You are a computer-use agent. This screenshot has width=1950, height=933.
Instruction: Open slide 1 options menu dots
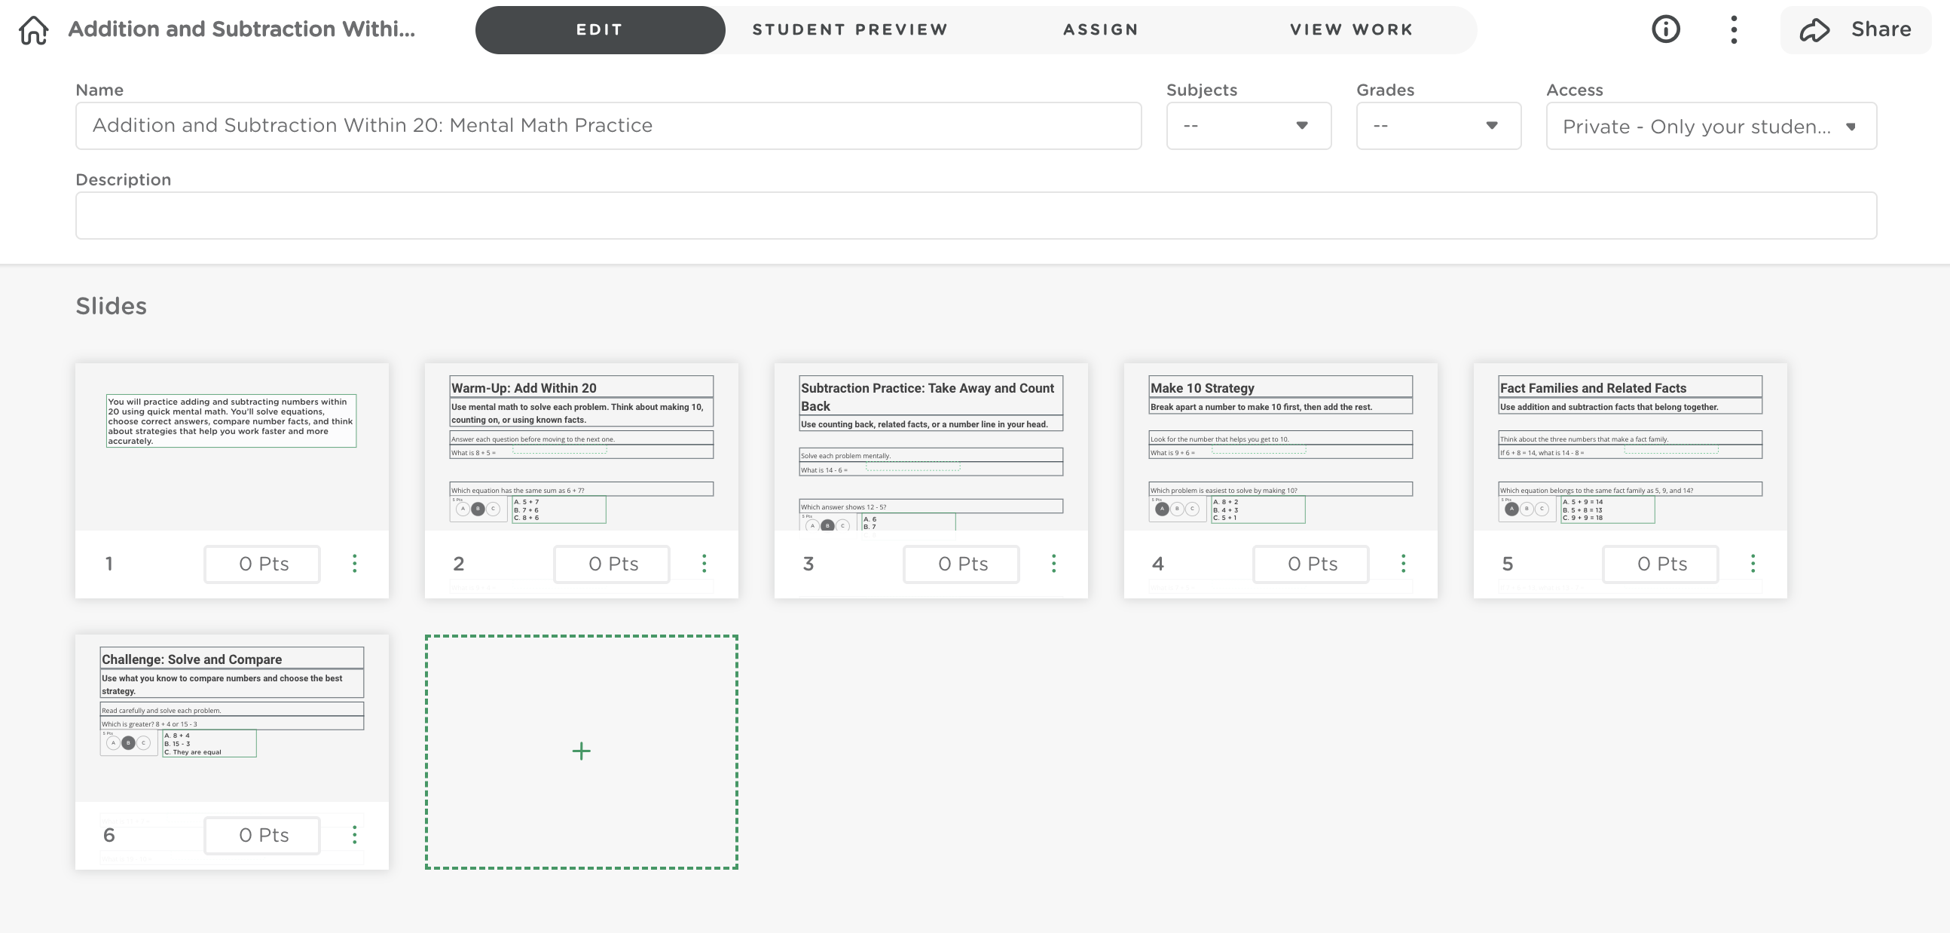click(x=354, y=564)
